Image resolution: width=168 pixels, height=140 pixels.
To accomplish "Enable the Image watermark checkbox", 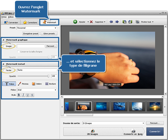I will [x=4, y=46].
